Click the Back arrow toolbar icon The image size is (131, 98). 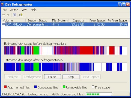tap(4, 15)
